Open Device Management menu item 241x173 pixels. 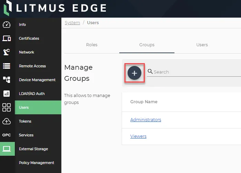click(38, 80)
